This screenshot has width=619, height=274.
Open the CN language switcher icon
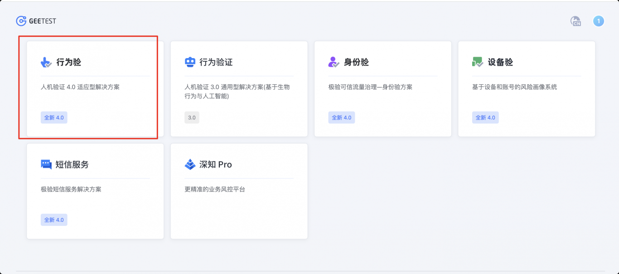[575, 20]
